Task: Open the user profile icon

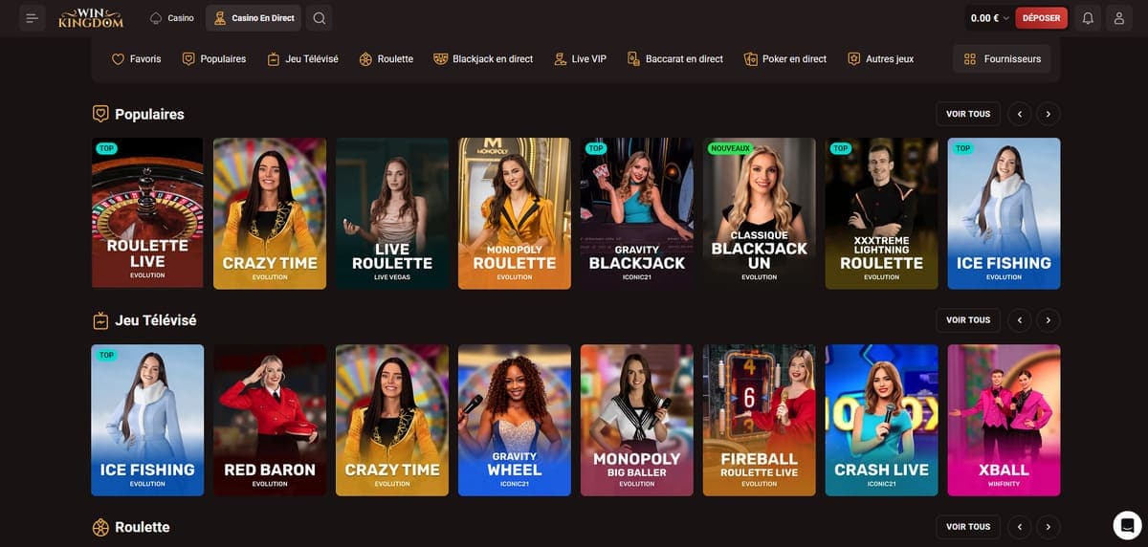Action: point(1119,18)
